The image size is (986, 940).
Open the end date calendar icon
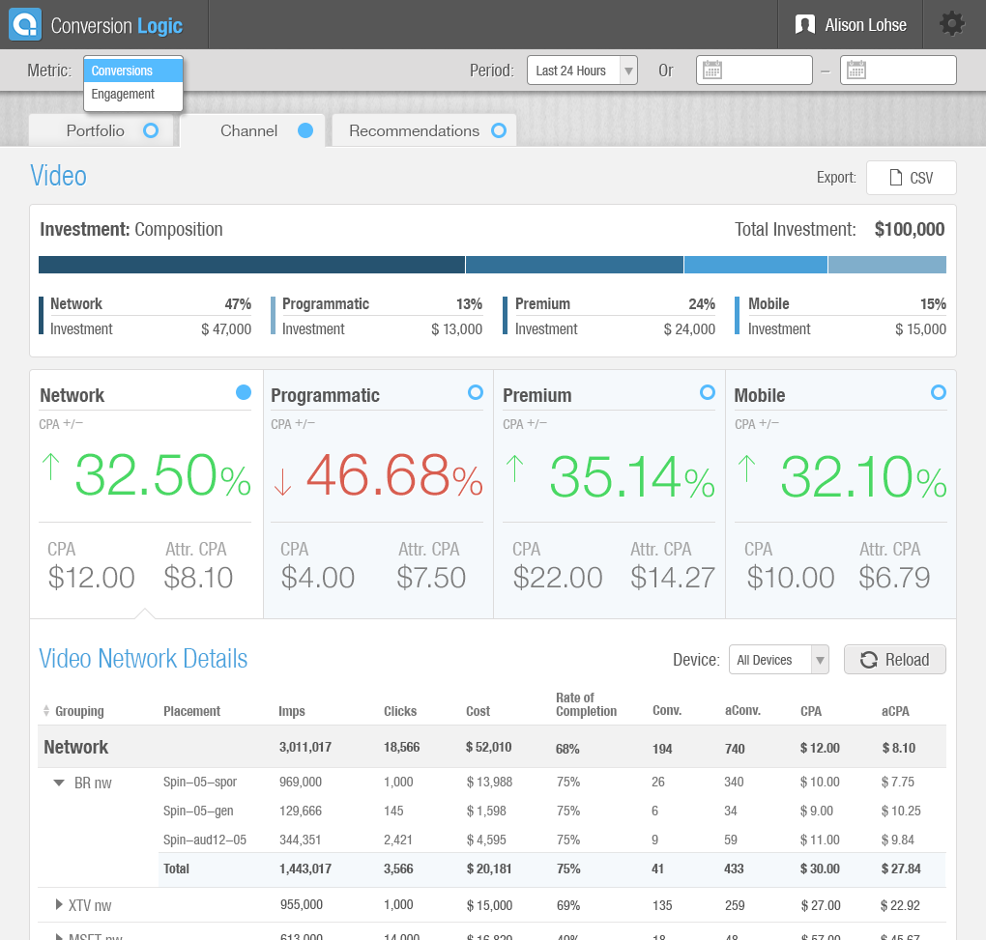pos(855,71)
